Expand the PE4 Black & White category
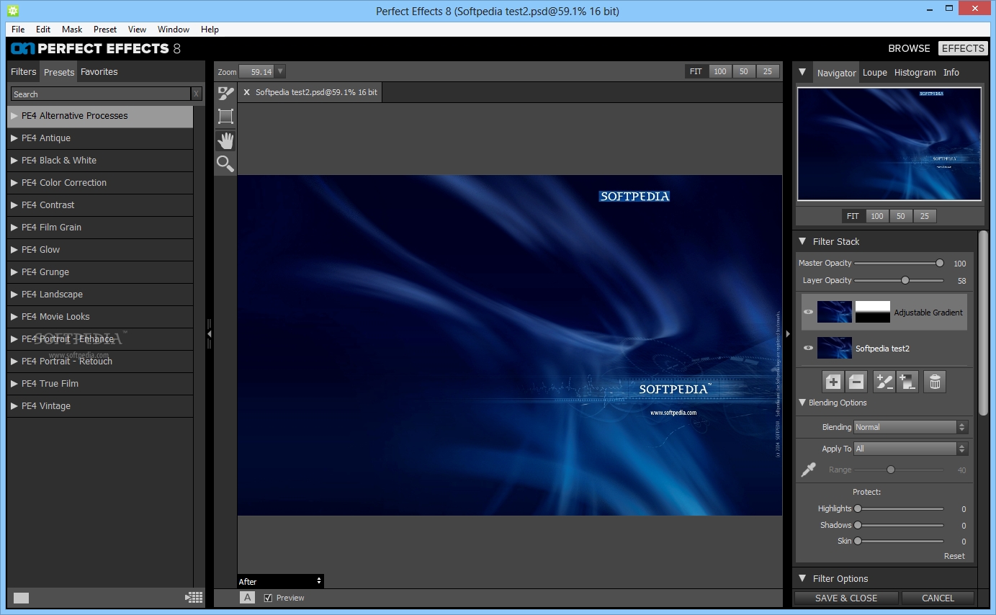The image size is (996, 615). point(14,160)
